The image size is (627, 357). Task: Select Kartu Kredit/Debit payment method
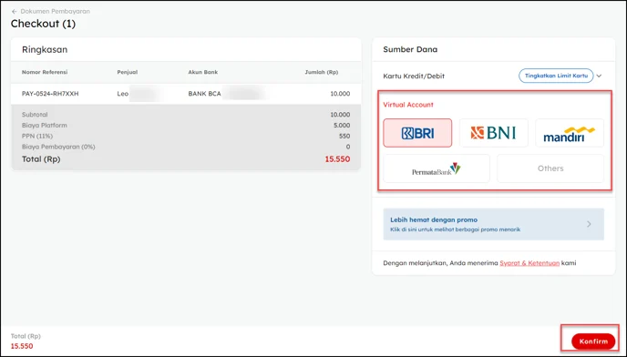click(x=414, y=76)
